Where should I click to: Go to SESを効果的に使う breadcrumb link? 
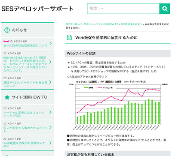[x=131, y=24]
